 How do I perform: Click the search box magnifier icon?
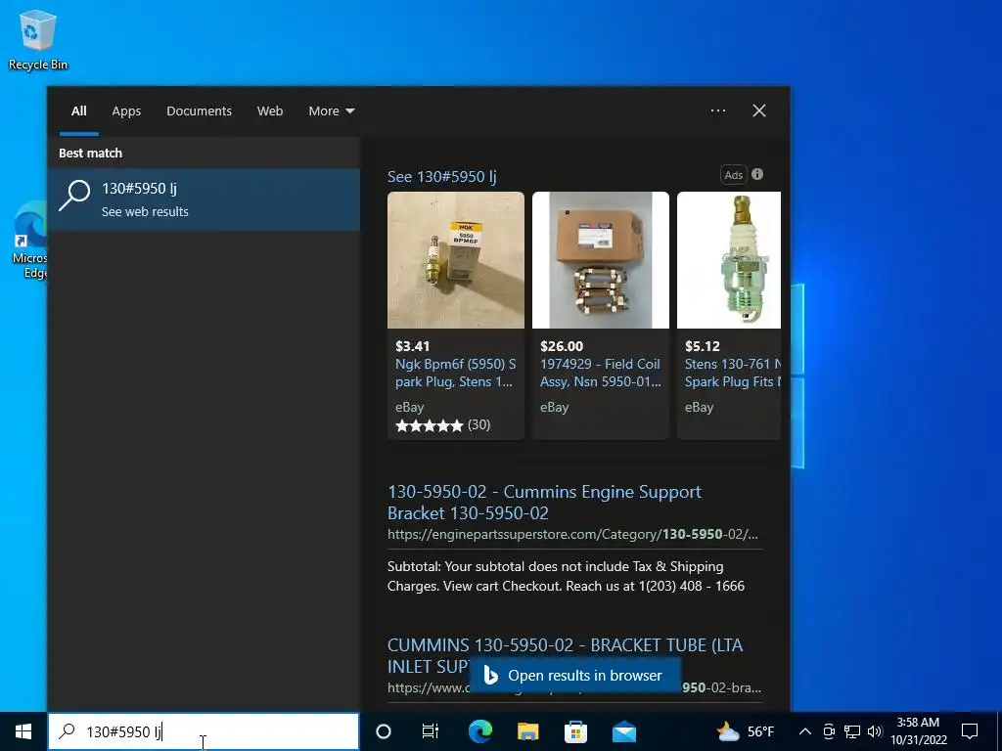coord(67,731)
